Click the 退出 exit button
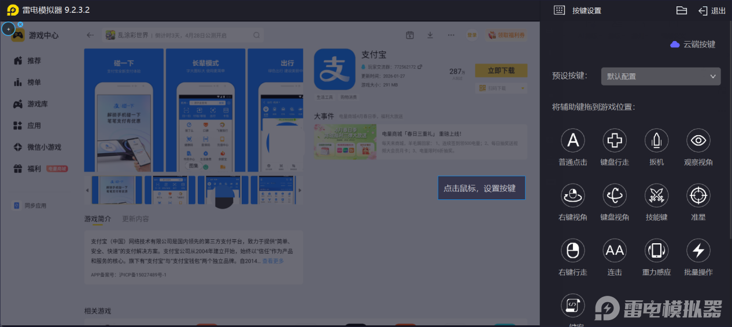 712,10
